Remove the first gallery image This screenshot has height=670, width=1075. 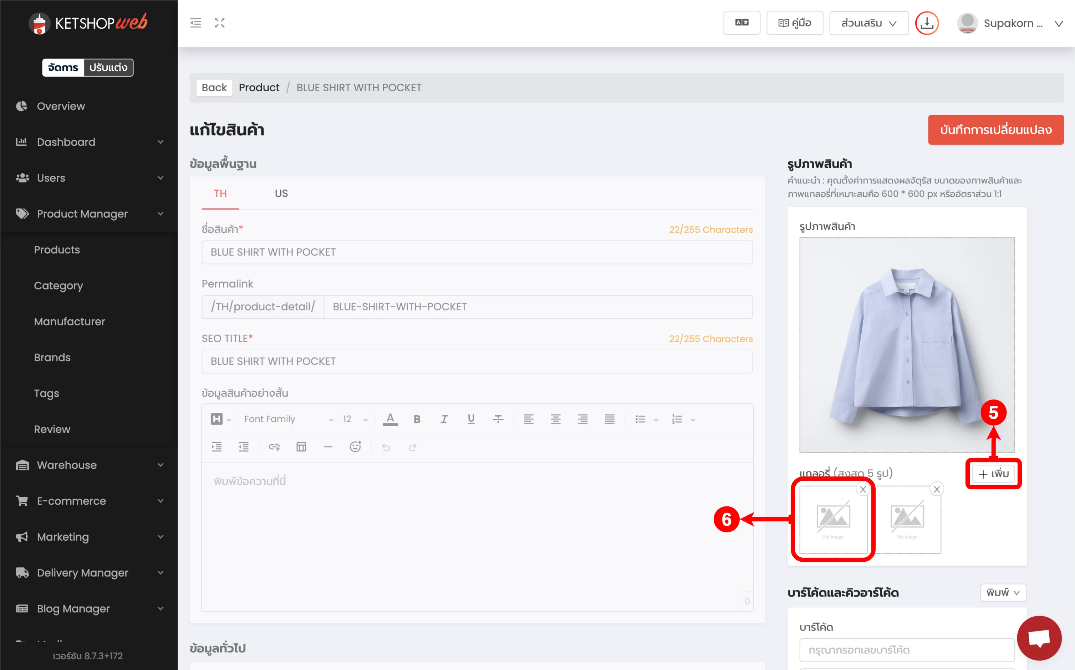(863, 490)
